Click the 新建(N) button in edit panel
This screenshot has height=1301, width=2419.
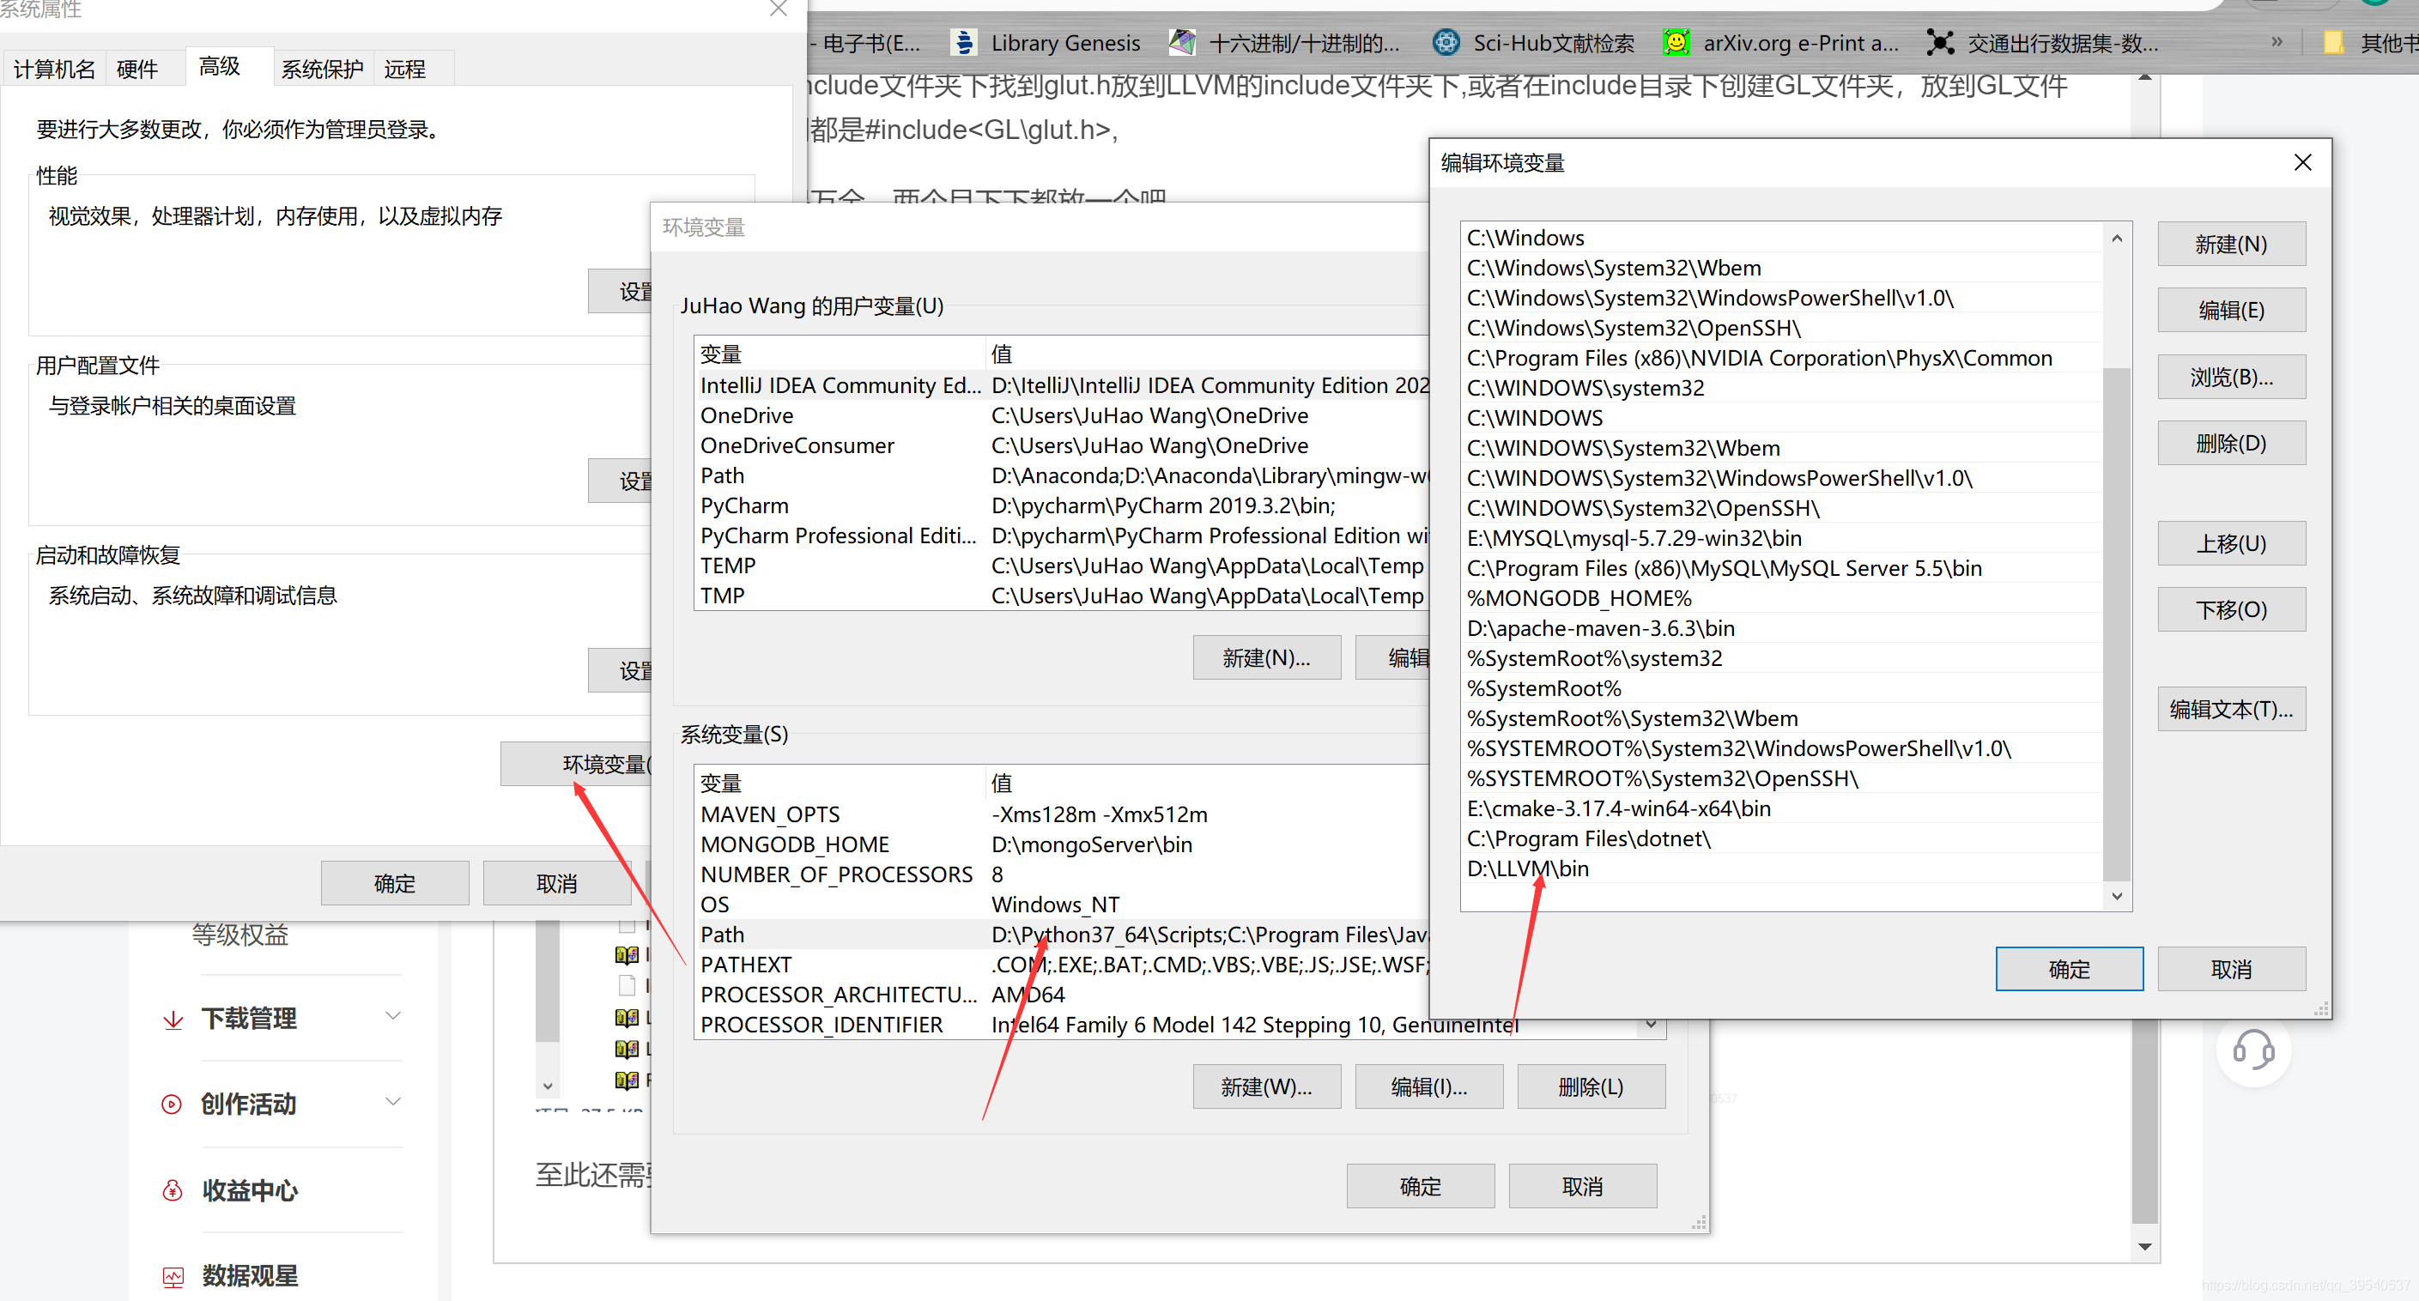pos(2232,244)
